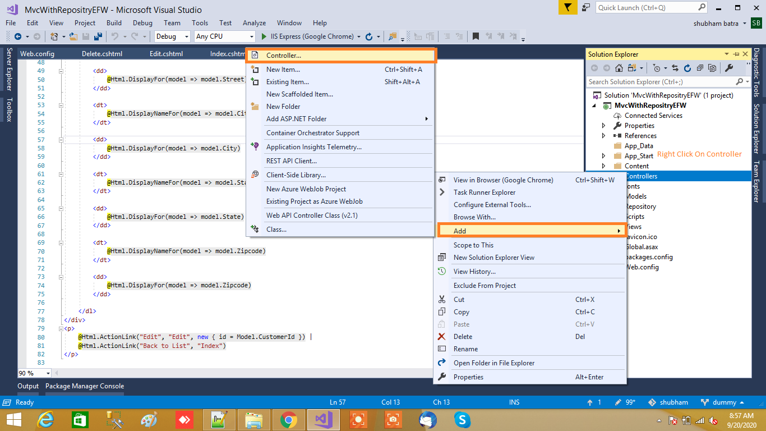
Task: Click Add in the context menu
Action: [531, 231]
